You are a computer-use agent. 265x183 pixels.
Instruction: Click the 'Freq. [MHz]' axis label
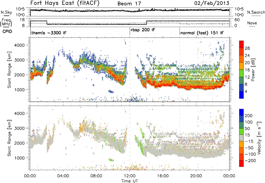point(6,22)
